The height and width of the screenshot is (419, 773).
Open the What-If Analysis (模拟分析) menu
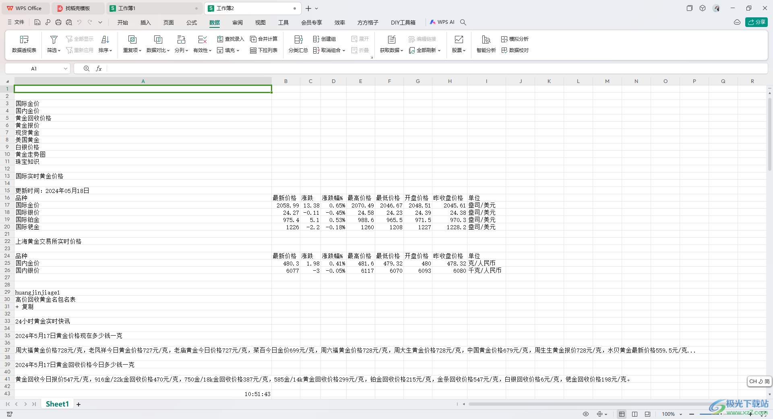coord(515,39)
